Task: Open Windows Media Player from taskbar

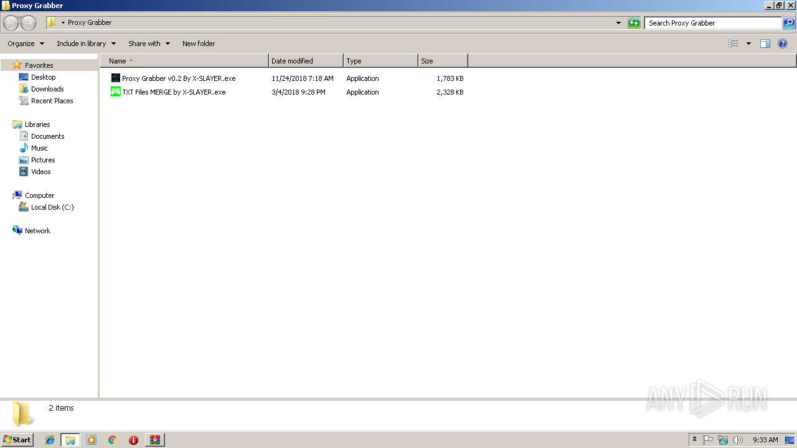Action: click(x=92, y=440)
